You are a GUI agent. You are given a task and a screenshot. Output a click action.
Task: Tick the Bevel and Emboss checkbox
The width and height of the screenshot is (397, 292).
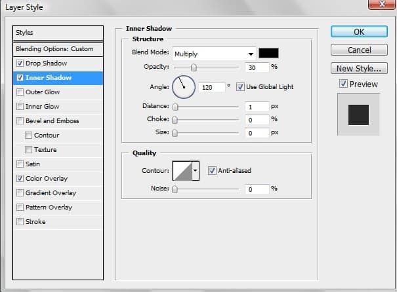20,120
